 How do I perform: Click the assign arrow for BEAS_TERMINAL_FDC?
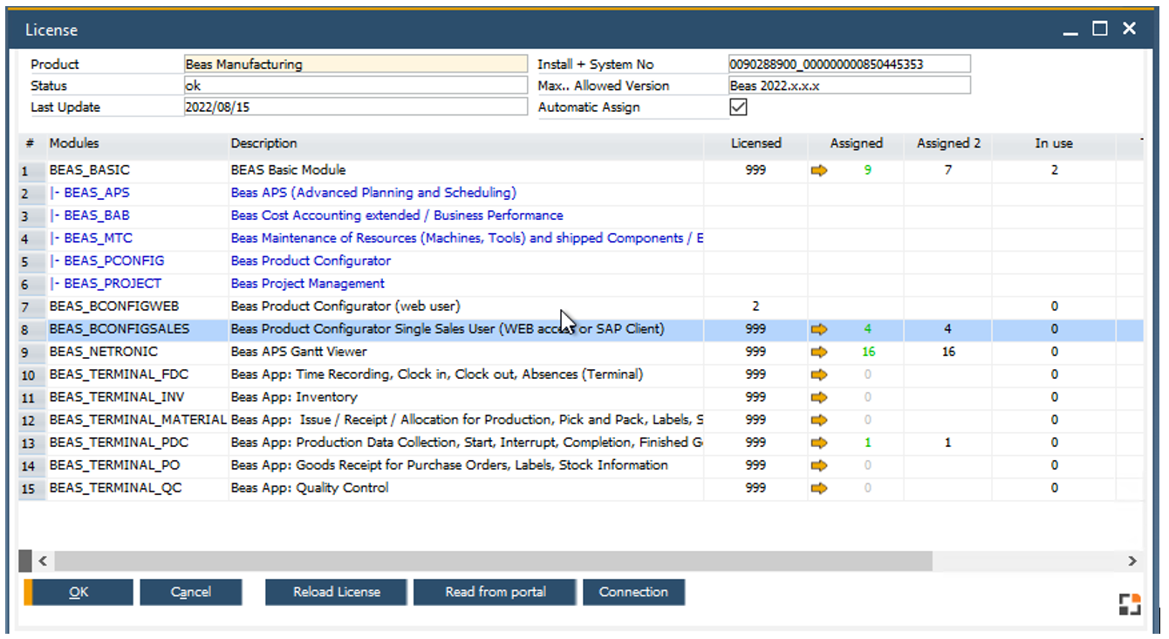pos(819,374)
